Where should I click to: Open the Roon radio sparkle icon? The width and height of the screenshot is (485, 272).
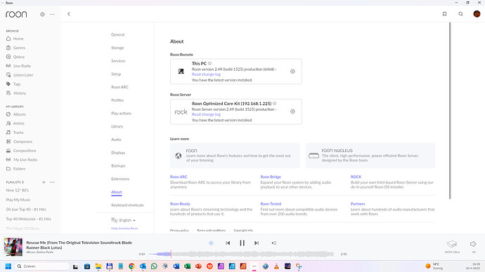click(x=211, y=243)
